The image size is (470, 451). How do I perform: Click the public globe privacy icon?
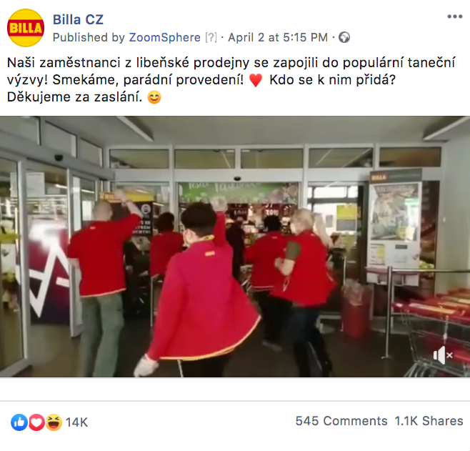tap(344, 37)
